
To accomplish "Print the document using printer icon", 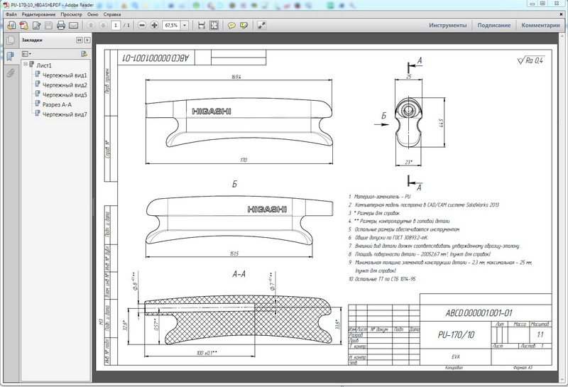I will point(61,26).
